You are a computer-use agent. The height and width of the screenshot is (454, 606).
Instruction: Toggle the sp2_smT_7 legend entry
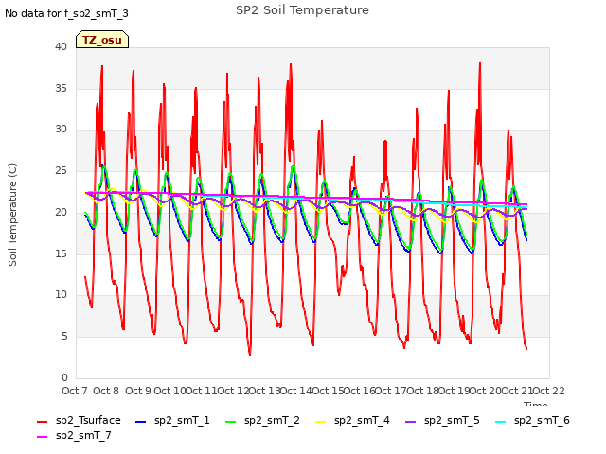tap(74, 436)
